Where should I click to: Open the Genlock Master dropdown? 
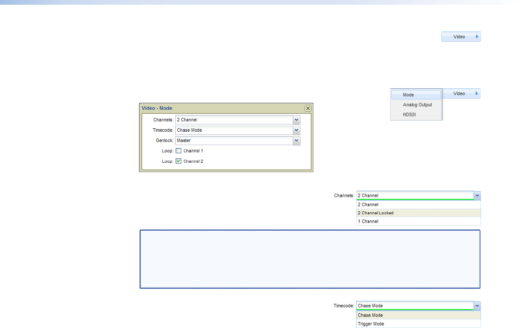pyautogui.click(x=296, y=141)
